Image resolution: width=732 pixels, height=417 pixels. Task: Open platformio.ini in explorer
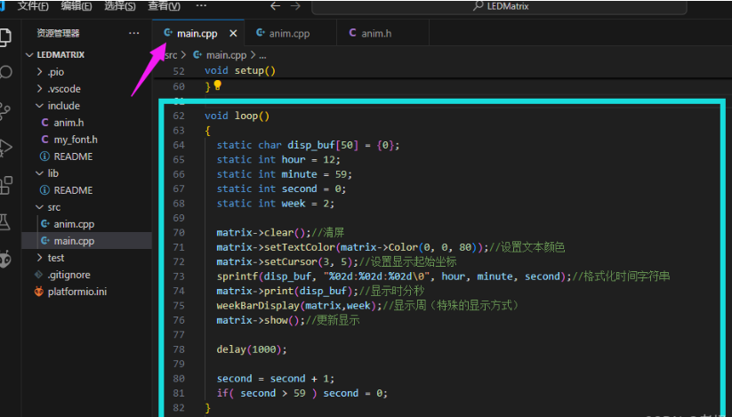(87, 292)
